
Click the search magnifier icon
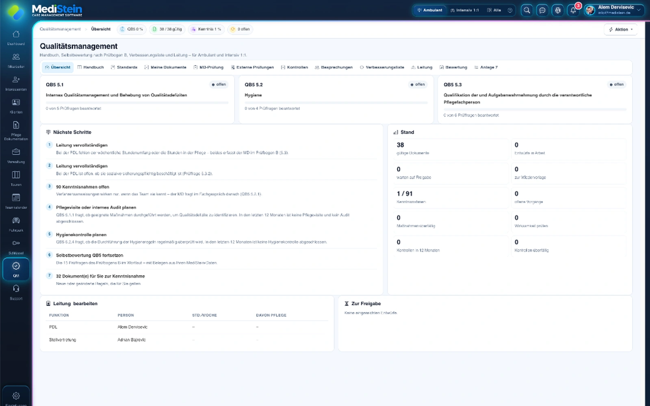[x=526, y=10]
